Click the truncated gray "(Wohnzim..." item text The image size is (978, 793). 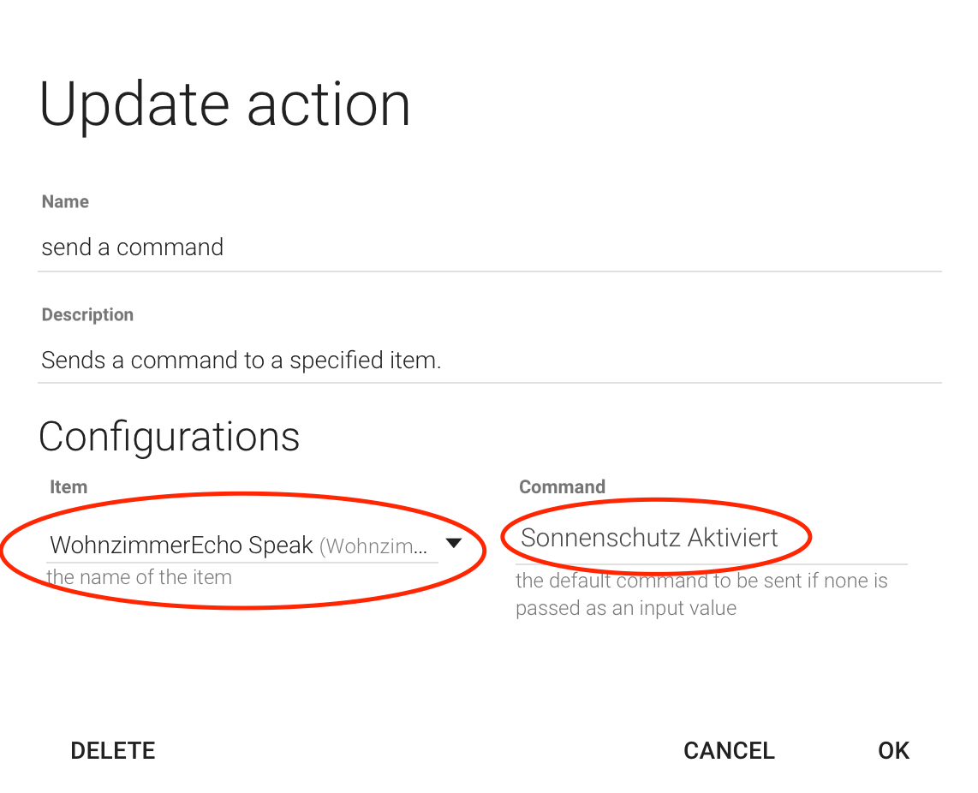point(373,546)
